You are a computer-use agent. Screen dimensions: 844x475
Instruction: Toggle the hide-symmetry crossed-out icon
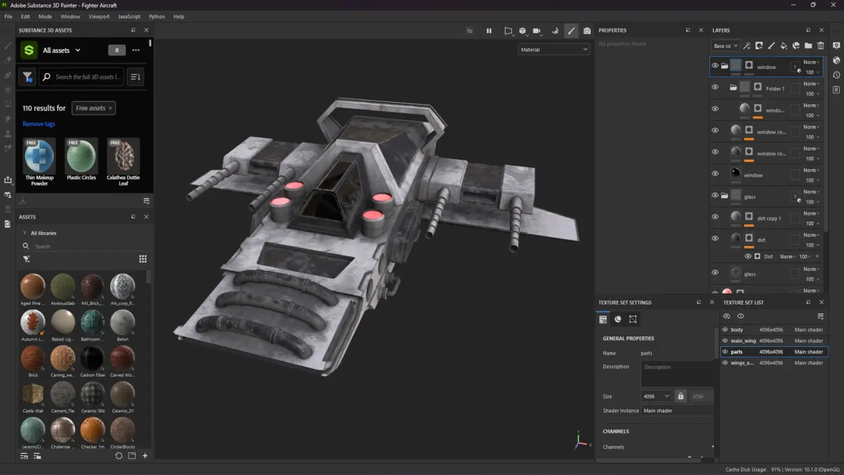coord(470,31)
